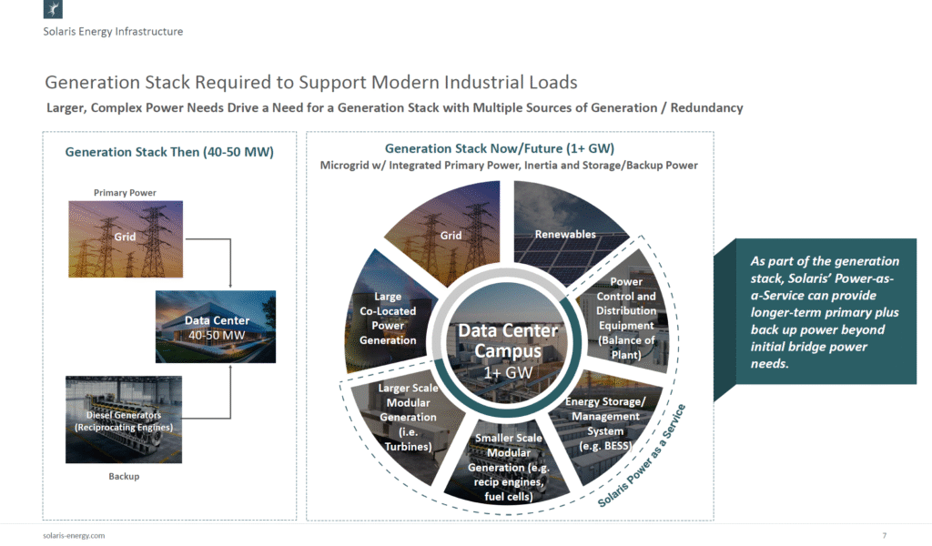The image size is (932, 546).
Task: Open the solaris-energy.com footer link
Action: [74, 535]
